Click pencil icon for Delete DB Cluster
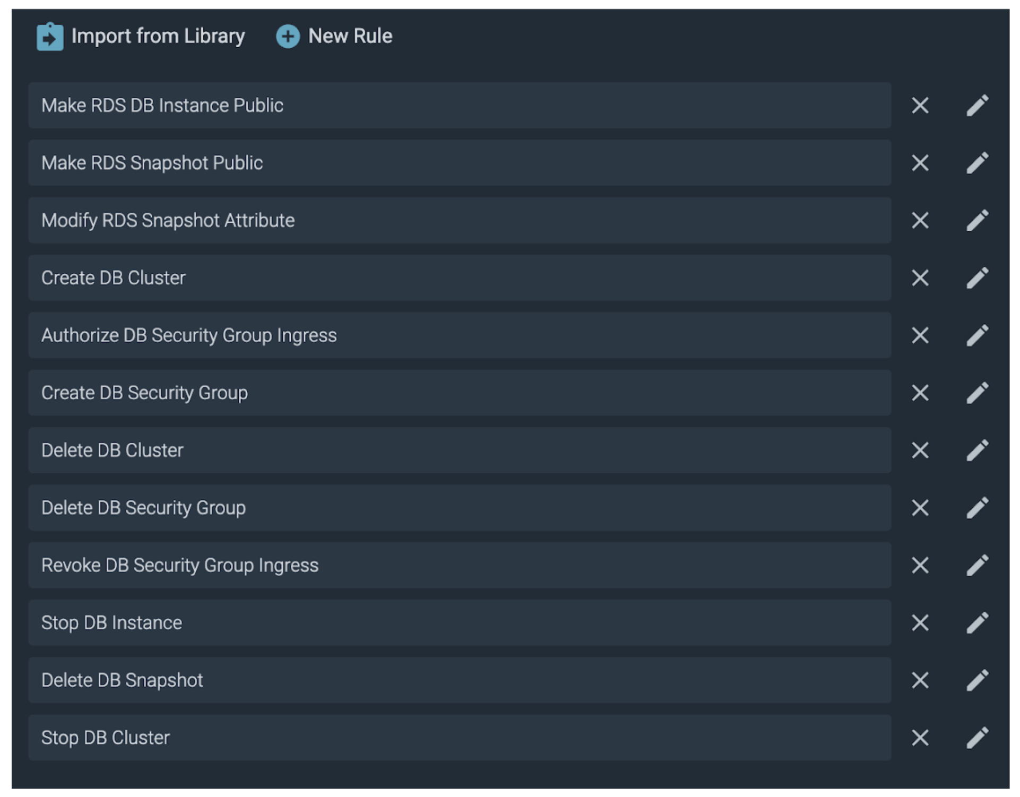The width and height of the screenshot is (1020, 797). point(977,450)
